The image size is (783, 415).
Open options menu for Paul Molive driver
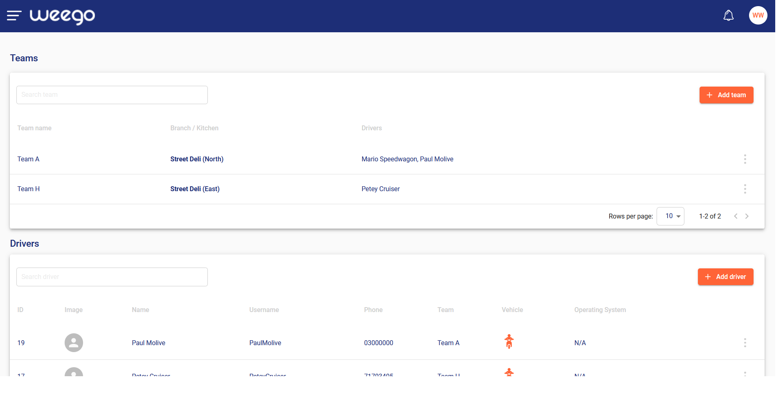(x=745, y=343)
